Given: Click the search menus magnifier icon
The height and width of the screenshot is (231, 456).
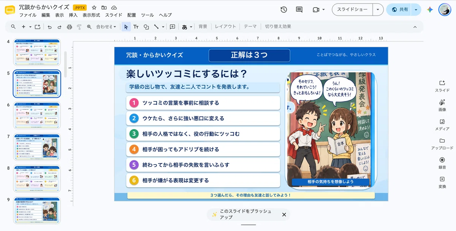Looking at the screenshot, I should click(x=13, y=27).
